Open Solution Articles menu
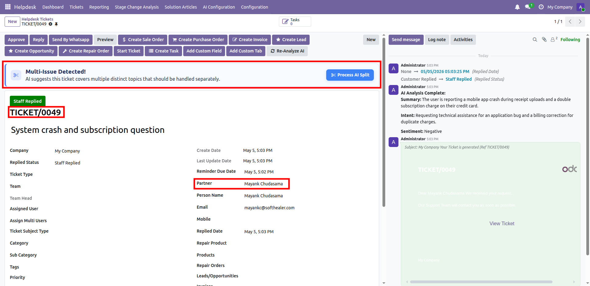The image size is (590, 286). 181,7
